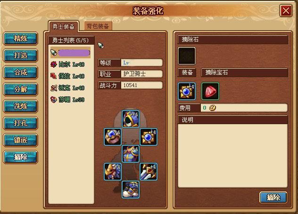Choose the +4 shoulder pauldron slot

click(x=113, y=172)
